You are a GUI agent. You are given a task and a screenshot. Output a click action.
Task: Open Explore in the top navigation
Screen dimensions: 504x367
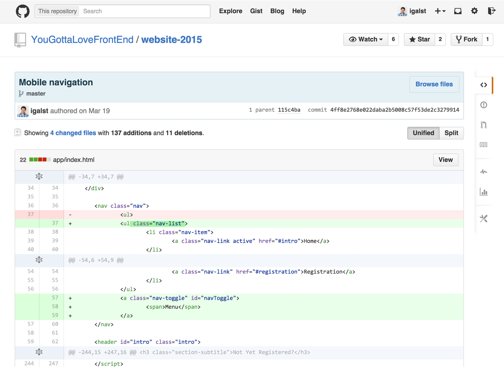(230, 11)
